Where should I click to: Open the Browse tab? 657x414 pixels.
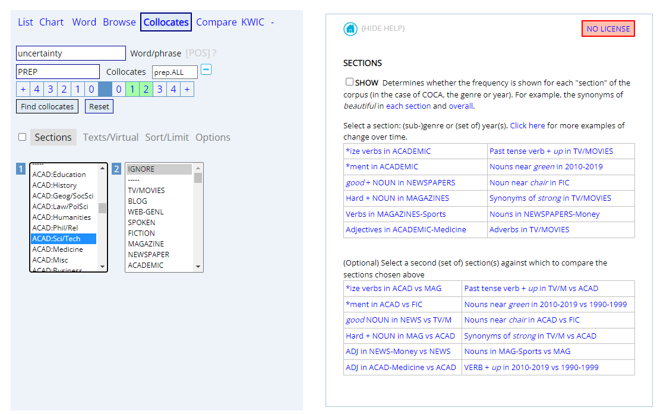tap(119, 22)
